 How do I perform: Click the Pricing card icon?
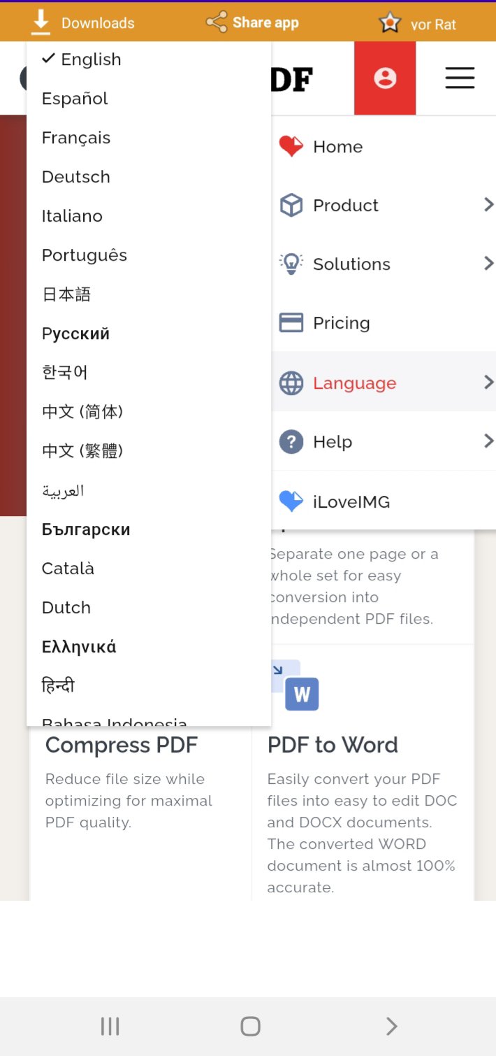291,322
